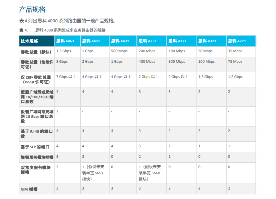
Task: Select the NIM 插槽 row label
Action: (x=29, y=189)
